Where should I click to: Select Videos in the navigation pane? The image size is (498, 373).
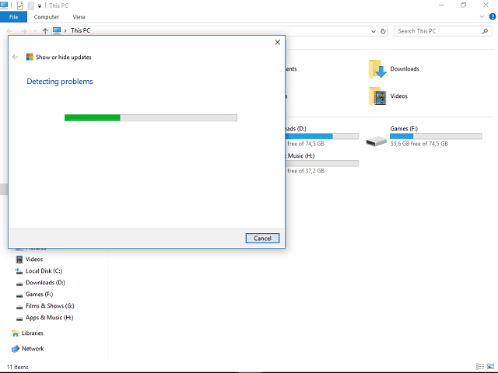click(x=34, y=259)
